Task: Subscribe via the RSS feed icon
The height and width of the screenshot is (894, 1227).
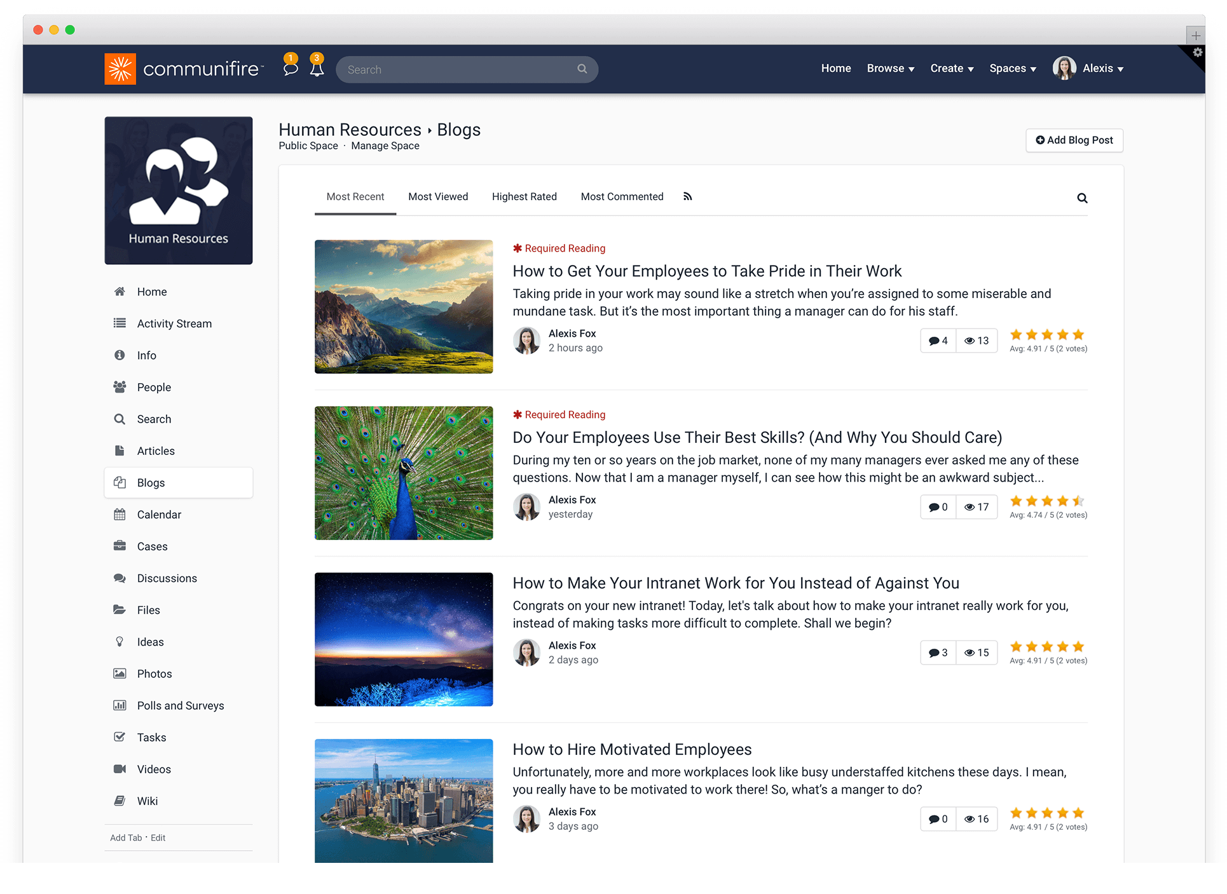Action: coord(688,196)
